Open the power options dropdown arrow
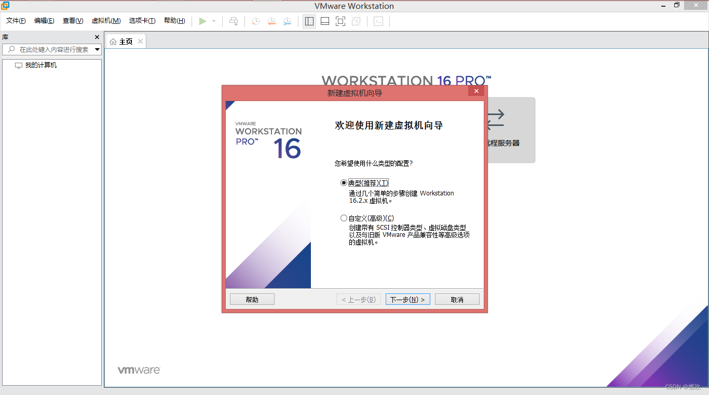The height and width of the screenshot is (395, 709). tap(214, 21)
